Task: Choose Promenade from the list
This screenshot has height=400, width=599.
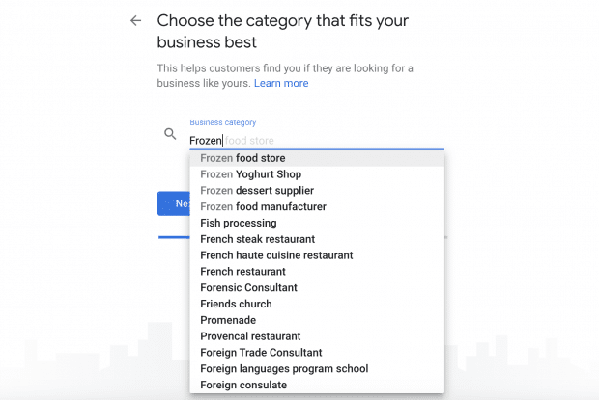Action: pos(228,320)
